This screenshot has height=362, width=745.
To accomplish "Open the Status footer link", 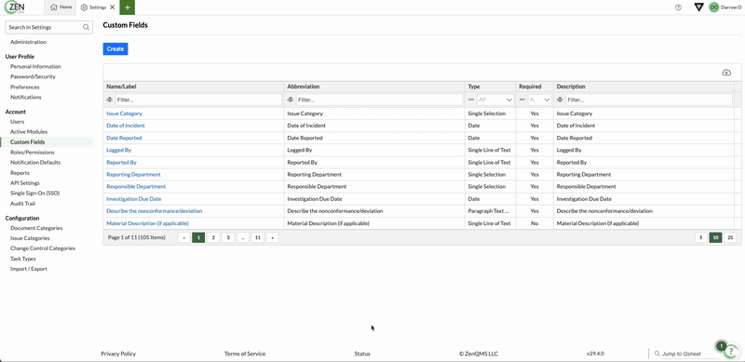I will 362,354.
